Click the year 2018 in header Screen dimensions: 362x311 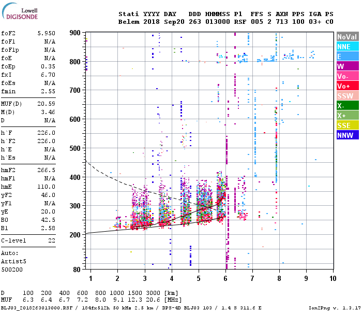[152, 22]
